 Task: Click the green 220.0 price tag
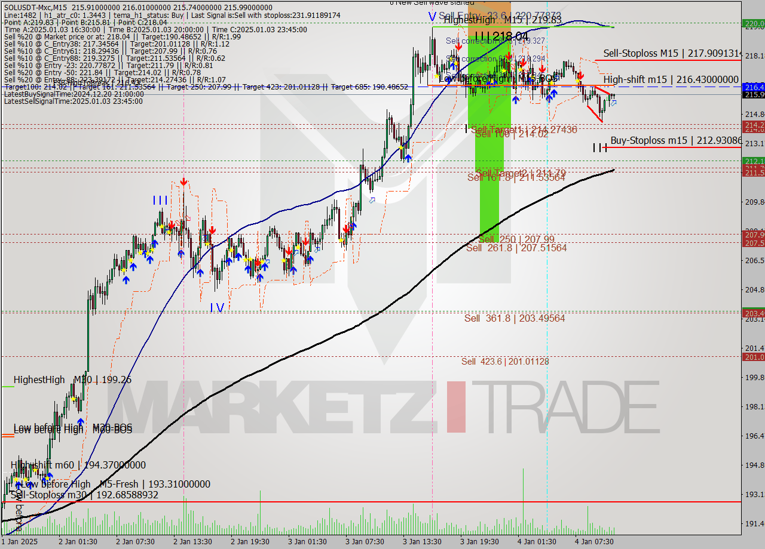753,24
